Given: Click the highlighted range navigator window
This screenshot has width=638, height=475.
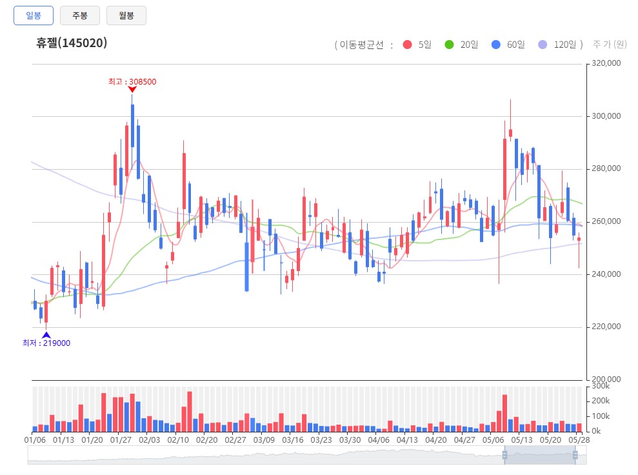Looking at the screenshot, I should click(540, 455).
